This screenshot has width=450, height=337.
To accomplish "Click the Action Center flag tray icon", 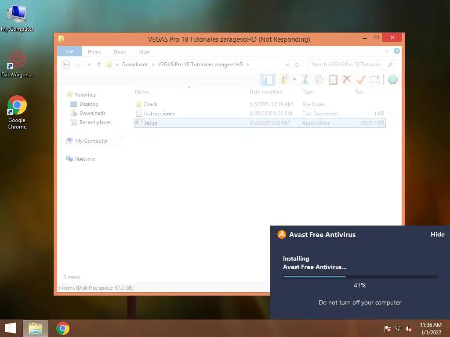I will click(387, 329).
